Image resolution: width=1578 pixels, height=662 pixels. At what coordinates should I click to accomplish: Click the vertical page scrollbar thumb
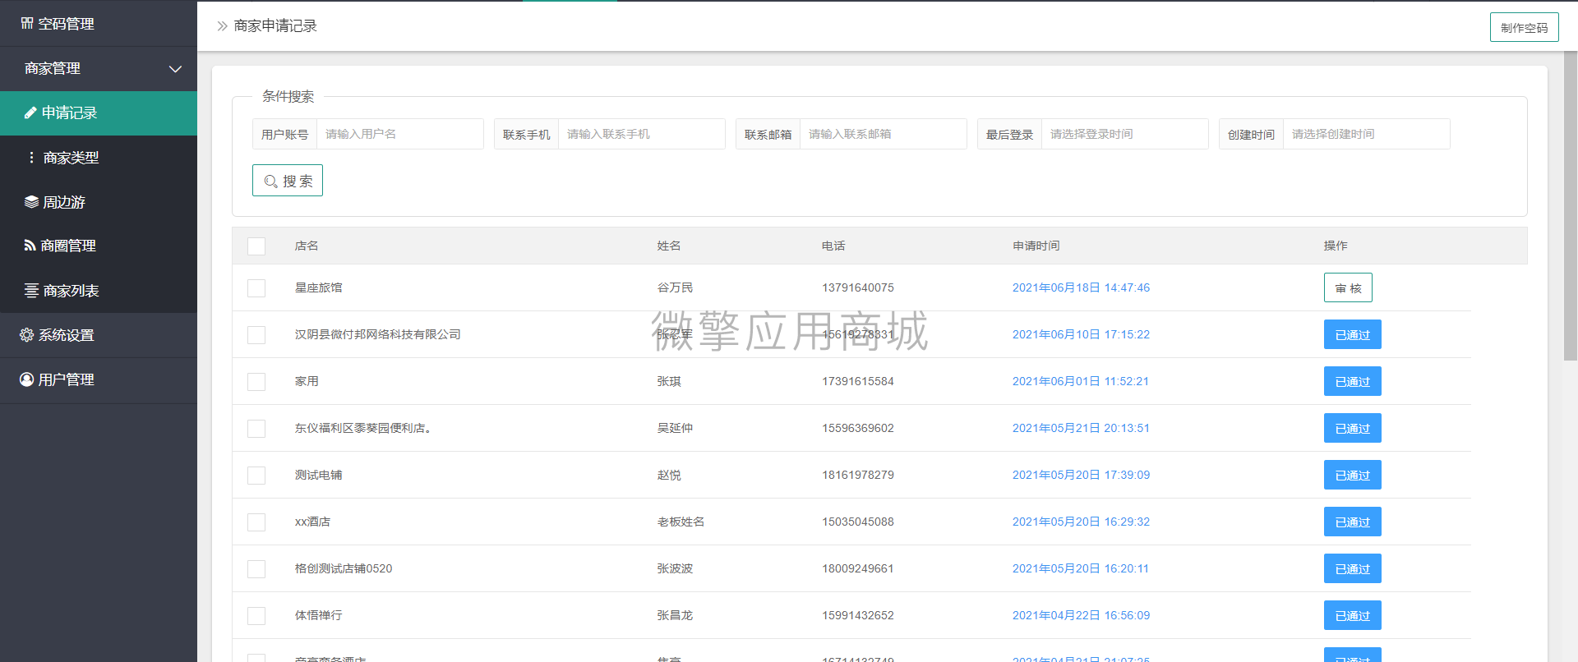tap(1570, 205)
